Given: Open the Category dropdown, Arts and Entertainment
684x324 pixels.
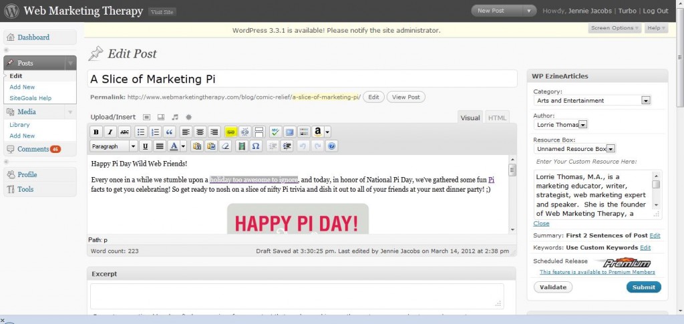Looking at the screenshot, I should coord(592,100).
